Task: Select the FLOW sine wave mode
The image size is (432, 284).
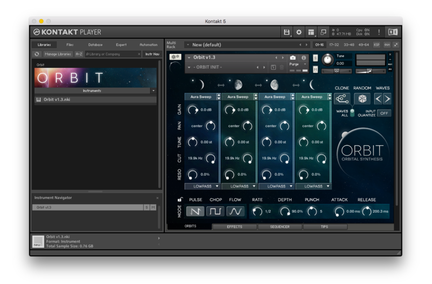Action: click(x=237, y=212)
